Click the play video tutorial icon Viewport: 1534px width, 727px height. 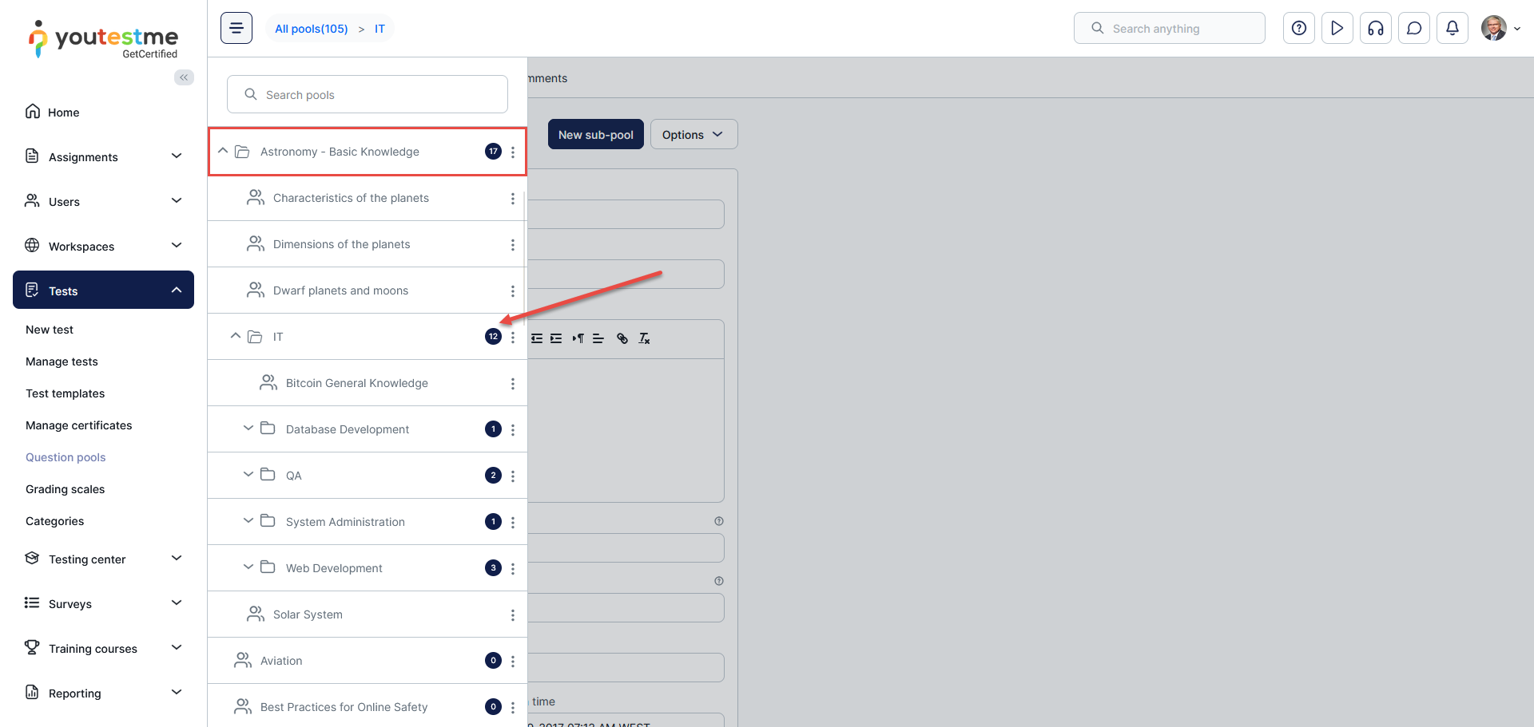(x=1337, y=29)
